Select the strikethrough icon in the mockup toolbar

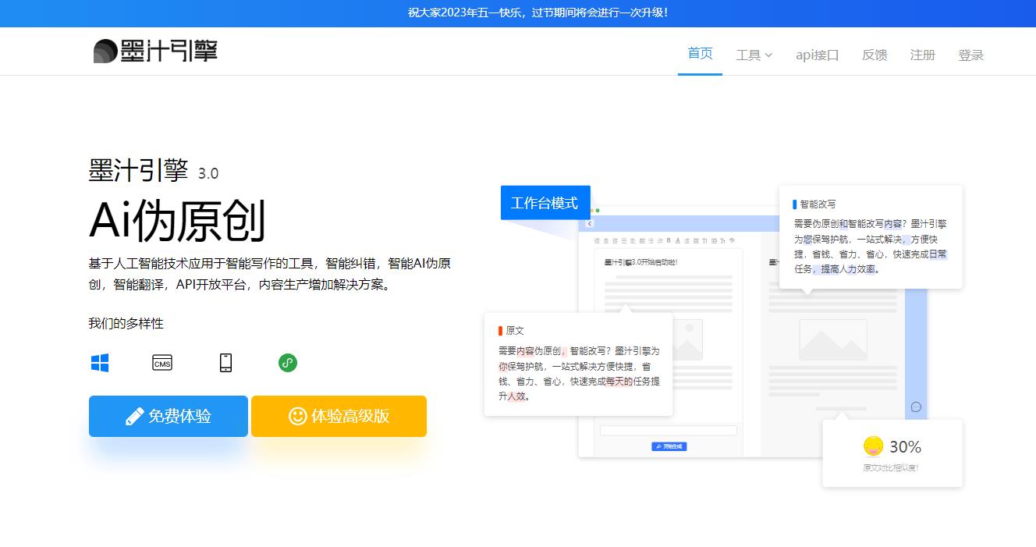click(732, 240)
